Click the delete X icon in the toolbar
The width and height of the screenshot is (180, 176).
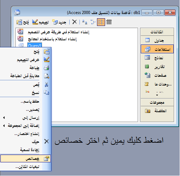click(x=74, y=22)
